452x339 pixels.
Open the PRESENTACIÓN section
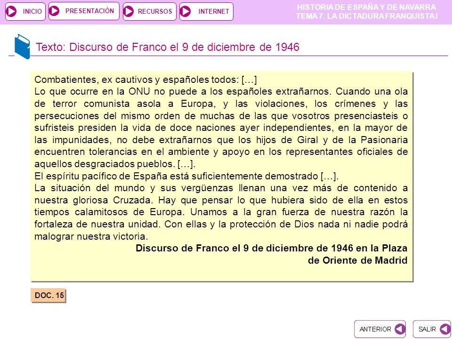[x=84, y=11]
